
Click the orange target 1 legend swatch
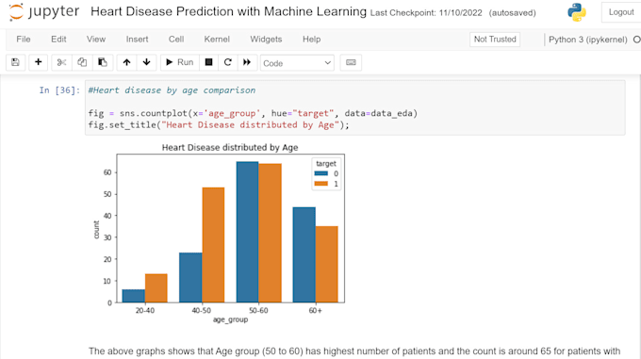click(321, 184)
